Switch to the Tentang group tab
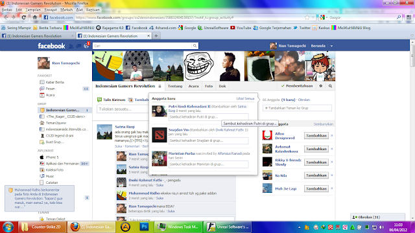Screen dimensions: 415x233 tap(175, 86)
